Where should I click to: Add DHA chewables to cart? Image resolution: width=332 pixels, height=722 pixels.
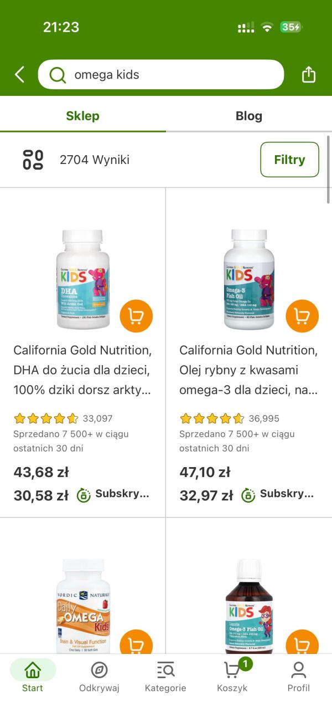(x=136, y=316)
